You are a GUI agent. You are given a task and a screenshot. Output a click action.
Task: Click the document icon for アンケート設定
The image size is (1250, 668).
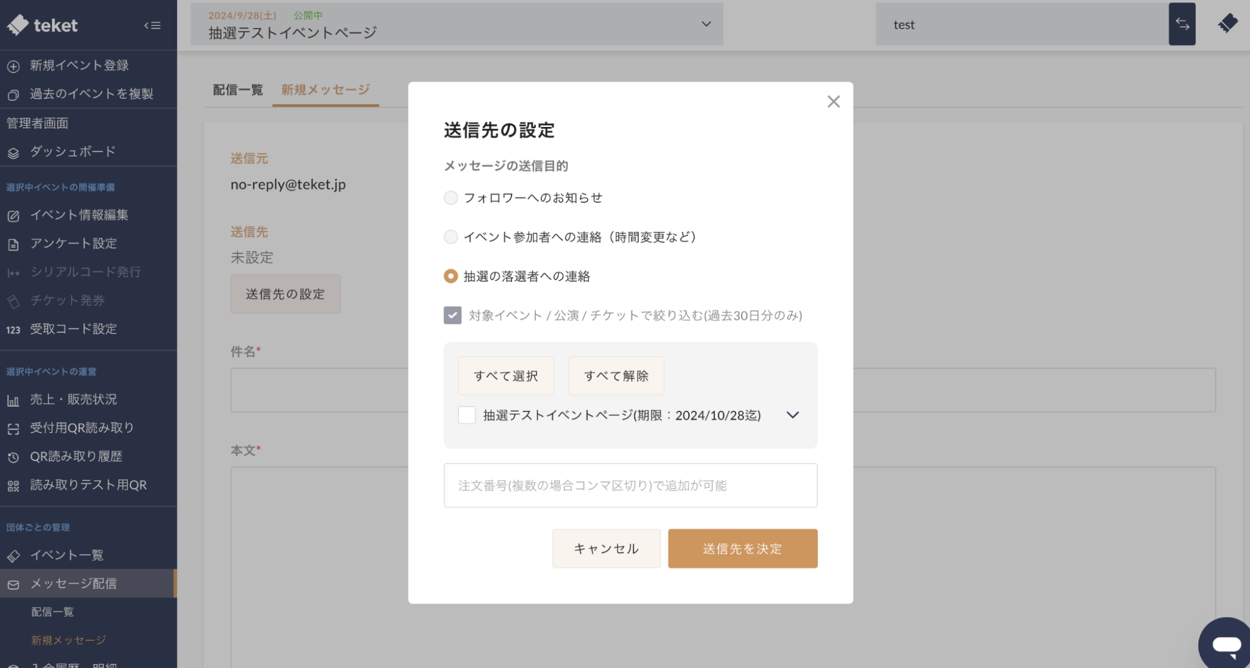click(13, 245)
